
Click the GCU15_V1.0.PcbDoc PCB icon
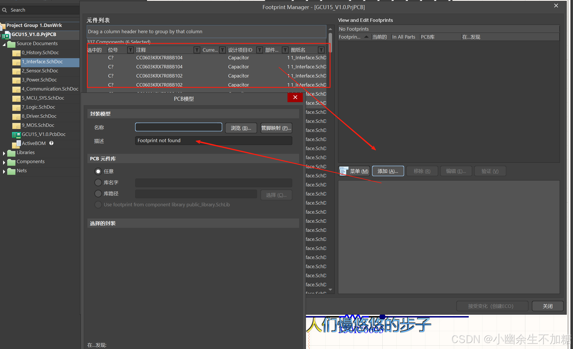click(x=16, y=135)
